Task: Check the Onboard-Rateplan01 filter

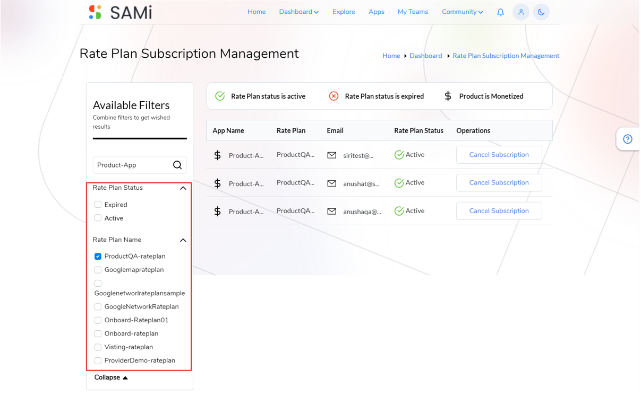Action: coord(98,320)
